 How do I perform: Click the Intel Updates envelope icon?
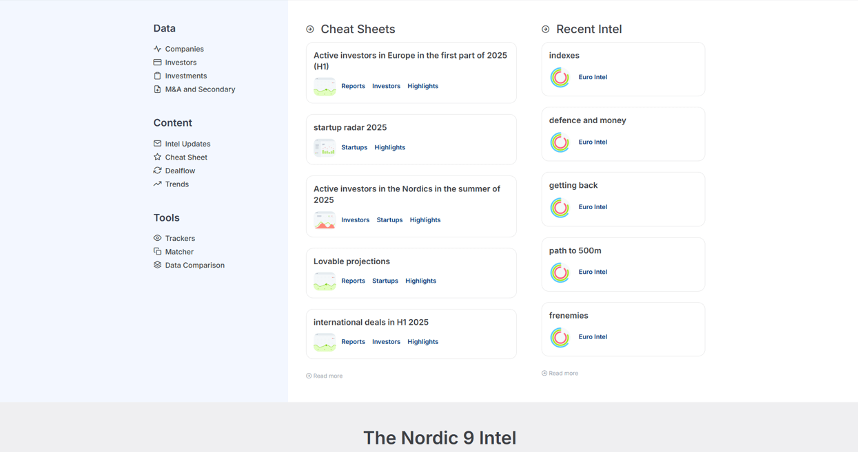(157, 144)
